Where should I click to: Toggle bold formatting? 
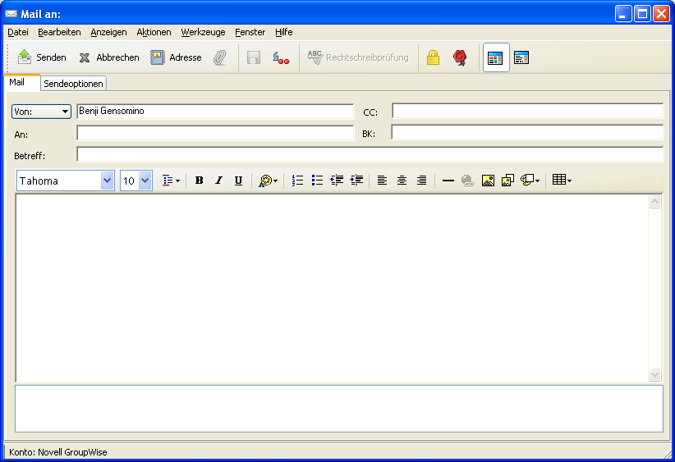pyautogui.click(x=199, y=181)
